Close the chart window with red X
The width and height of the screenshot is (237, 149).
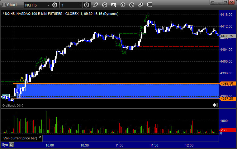point(231,2)
